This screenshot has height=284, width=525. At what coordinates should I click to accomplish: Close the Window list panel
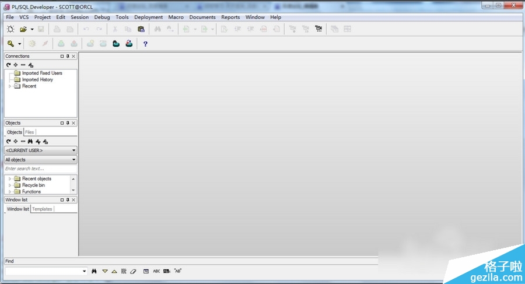pyautogui.click(x=73, y=200)
